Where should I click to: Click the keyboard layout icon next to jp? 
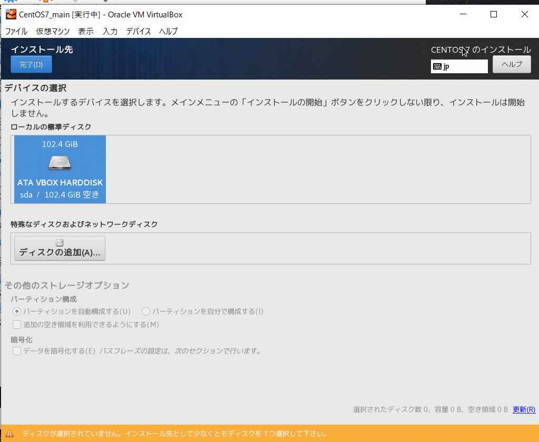point(437,66)
